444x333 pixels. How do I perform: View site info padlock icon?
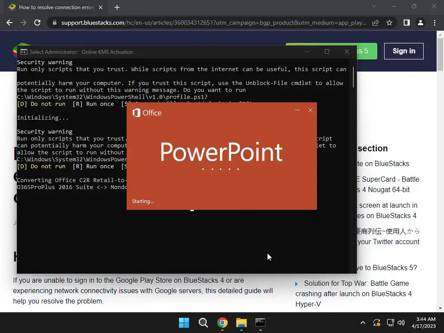(x=54, y=23)
